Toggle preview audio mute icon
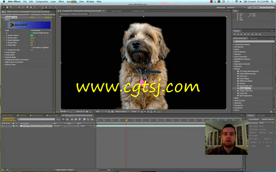 pyautogui.click(x=252, y=34)
